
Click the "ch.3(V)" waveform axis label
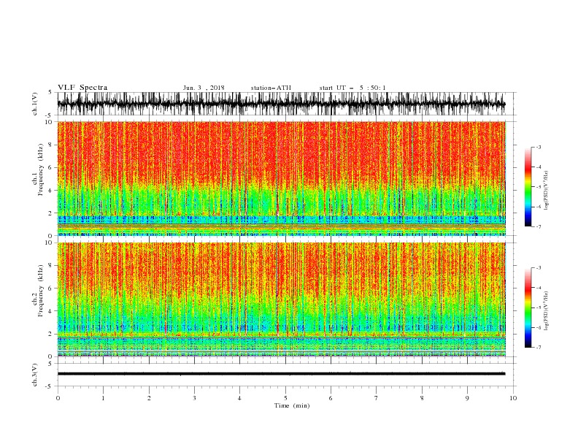click(35, 375)
